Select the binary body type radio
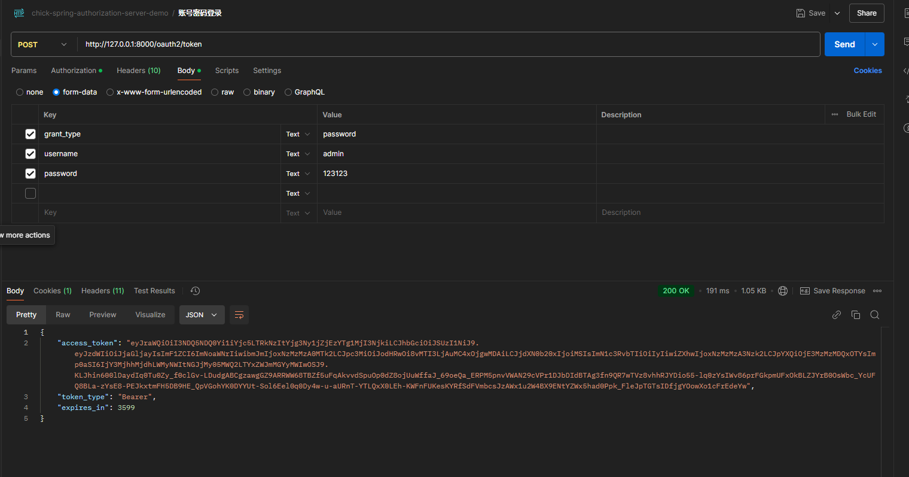This screenshot has width=909, height=477. click(247, 92)
